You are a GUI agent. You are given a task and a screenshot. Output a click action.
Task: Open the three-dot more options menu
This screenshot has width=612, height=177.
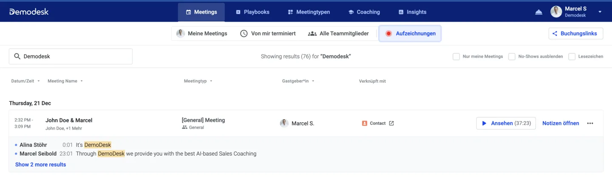click(590, 123)
